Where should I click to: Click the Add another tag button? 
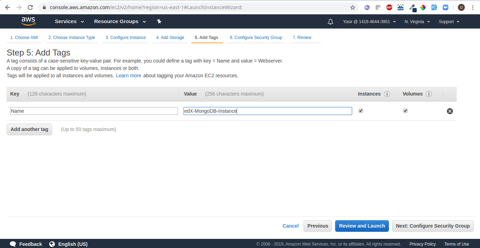point(29,129)
